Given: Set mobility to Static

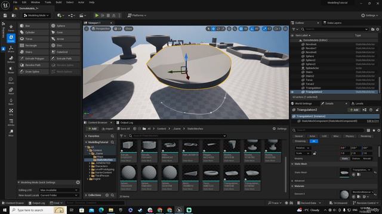Looking at the screenshot, I should pos(345,159).
